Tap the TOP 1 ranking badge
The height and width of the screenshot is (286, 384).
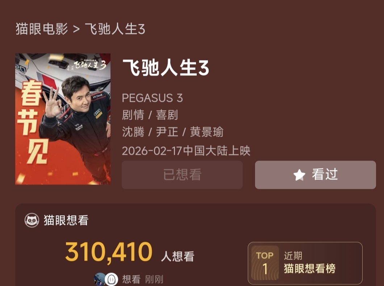click(x=265, y=263)
